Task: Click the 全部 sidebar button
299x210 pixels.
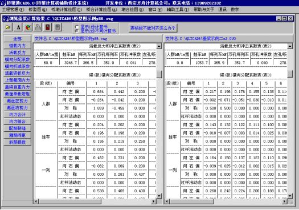Action: coord(17,39)
